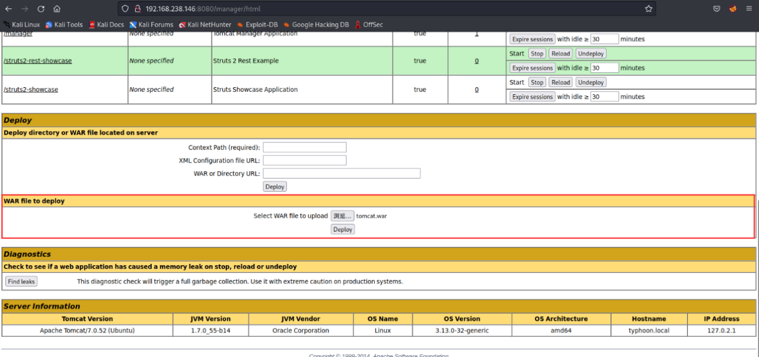Click the Oracle Corporation JVM vendor cell
Screen dimensions: 759x357
pos(301,330)
